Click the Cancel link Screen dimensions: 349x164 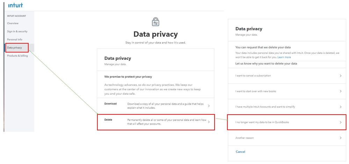[240, 152]
